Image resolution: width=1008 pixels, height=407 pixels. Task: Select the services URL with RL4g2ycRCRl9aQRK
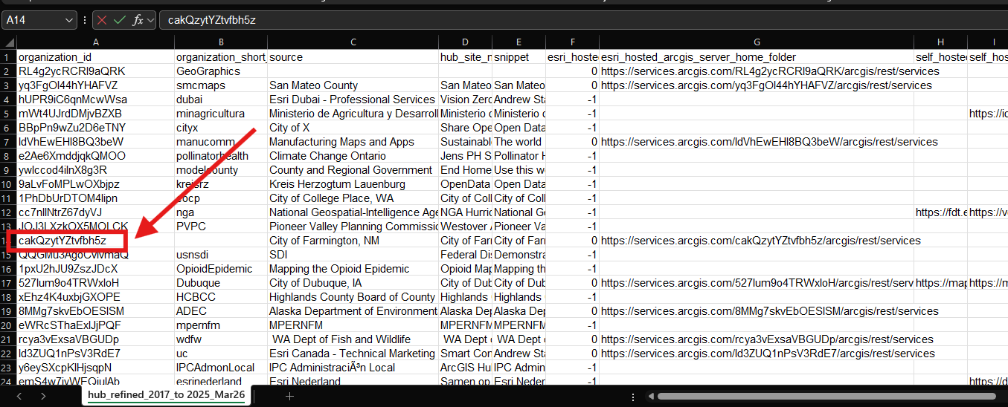[757, 71]
